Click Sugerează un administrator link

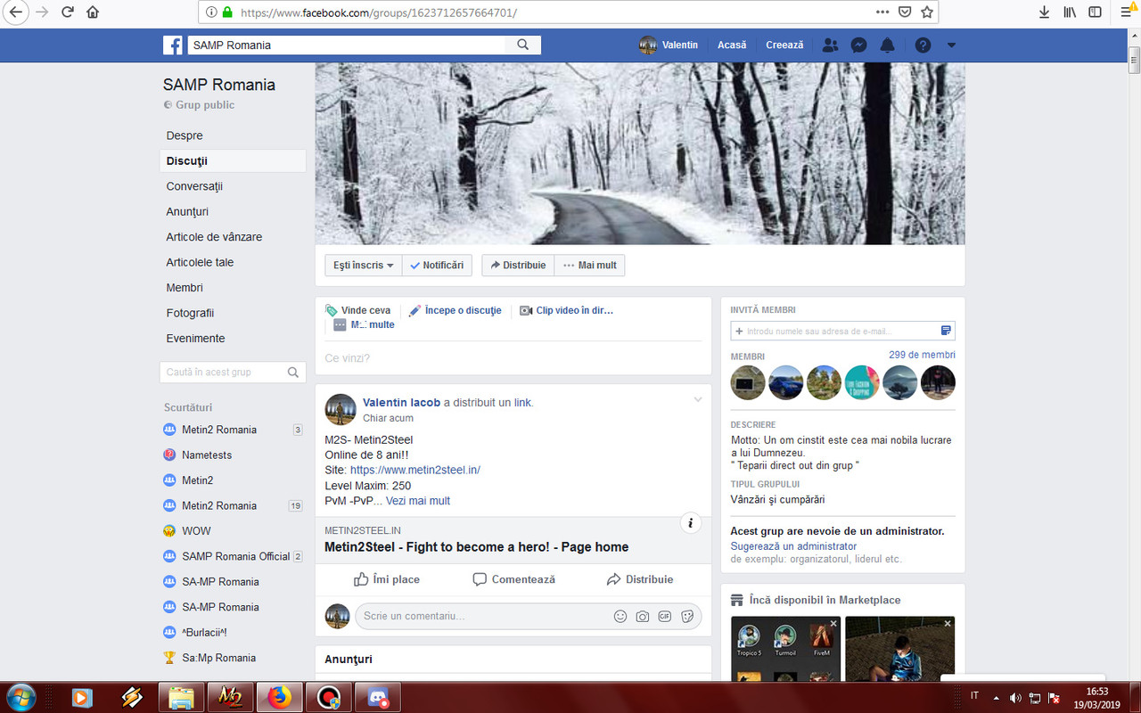pyautogui.click(x=793, y=546)
